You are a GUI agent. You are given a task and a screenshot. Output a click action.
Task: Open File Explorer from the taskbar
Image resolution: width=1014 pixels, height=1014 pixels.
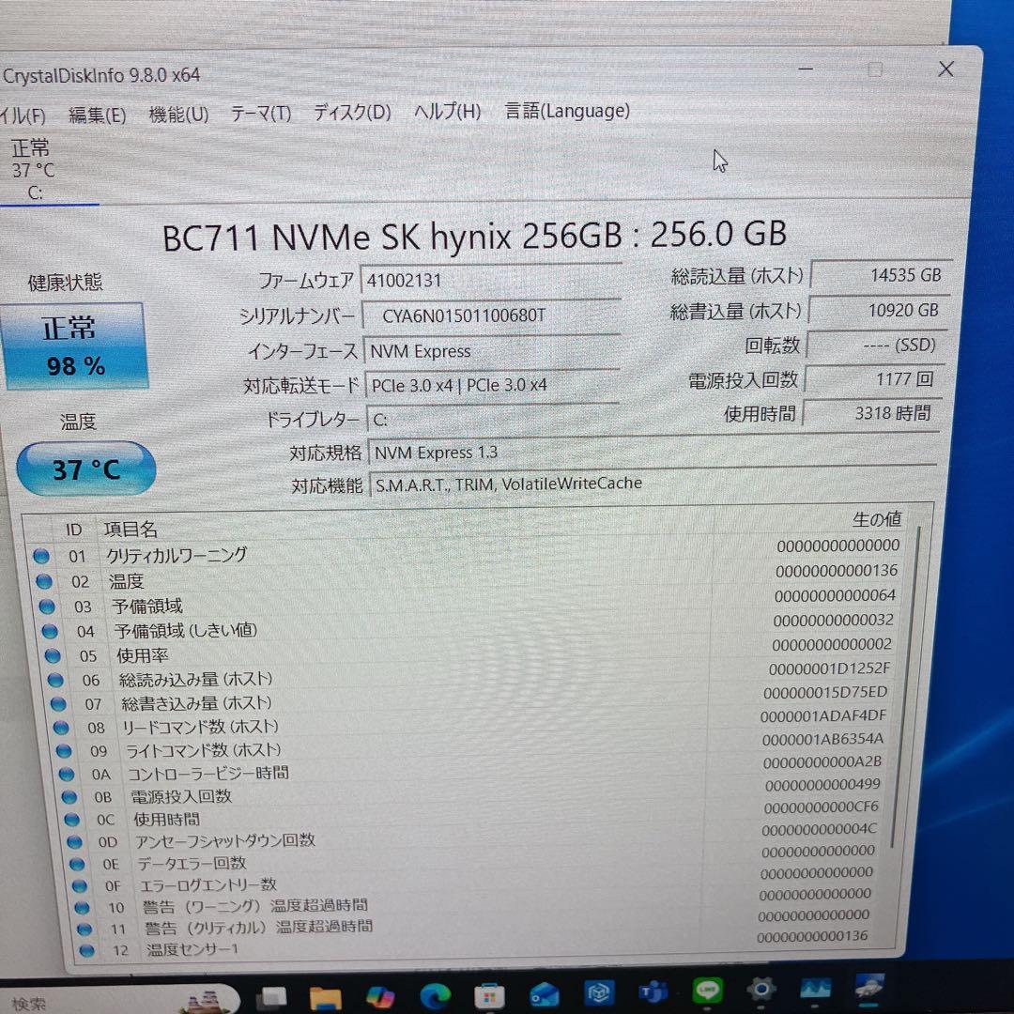click(325, 998)
